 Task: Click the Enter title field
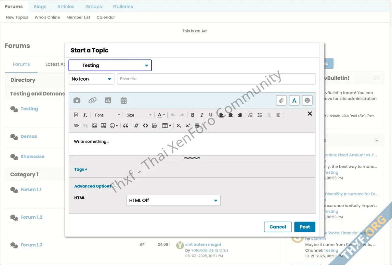click(216, 79)
